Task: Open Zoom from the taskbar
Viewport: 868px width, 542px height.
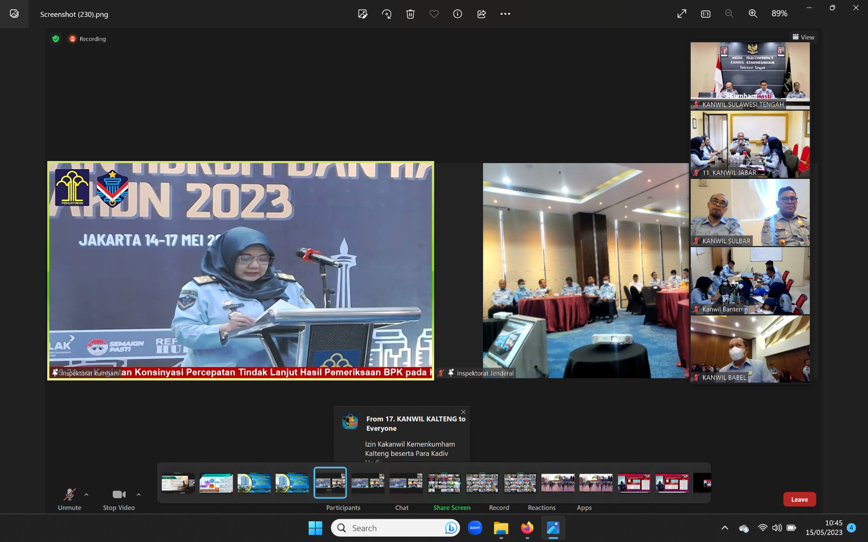Action: click(475, 528)
